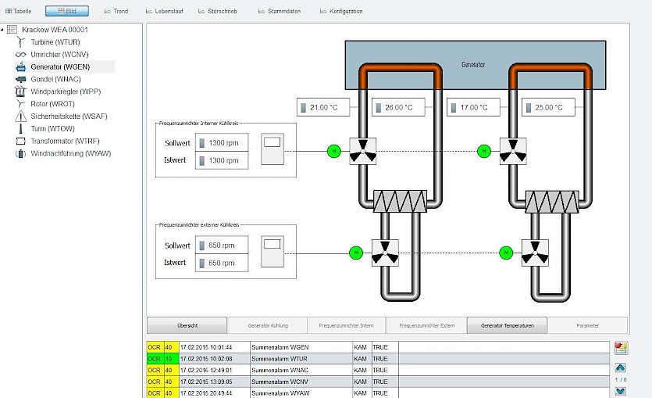Click the Generator Kühlung button
Image resolution: width=652 pixels, height=398 pixels.
pos(268,325)
